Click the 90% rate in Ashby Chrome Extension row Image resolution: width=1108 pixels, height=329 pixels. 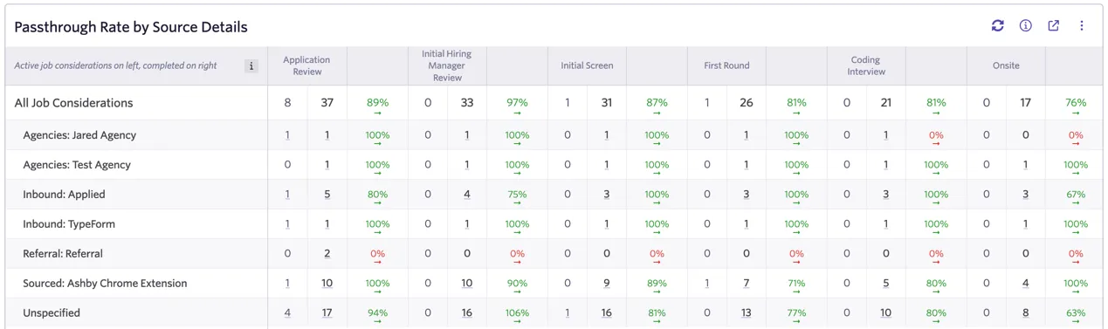pyautogui.click(x=517, y=284)
